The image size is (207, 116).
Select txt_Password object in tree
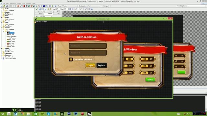tap(13, 38)
